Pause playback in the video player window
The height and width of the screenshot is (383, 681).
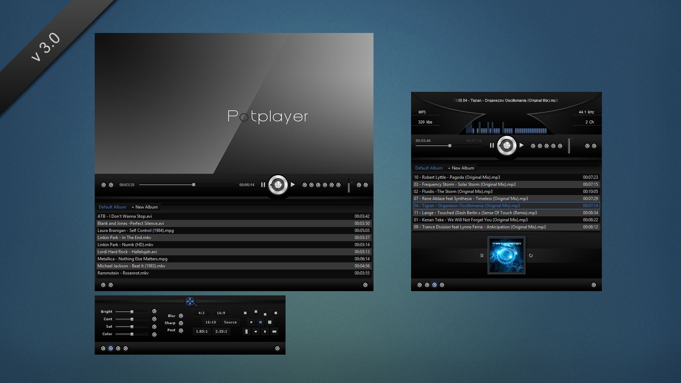[263, 185]
